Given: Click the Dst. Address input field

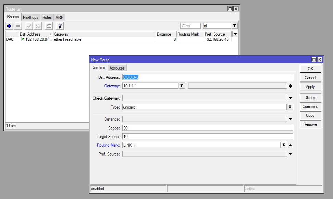Looking at the screenshot, I should click(x=208, y=77).
